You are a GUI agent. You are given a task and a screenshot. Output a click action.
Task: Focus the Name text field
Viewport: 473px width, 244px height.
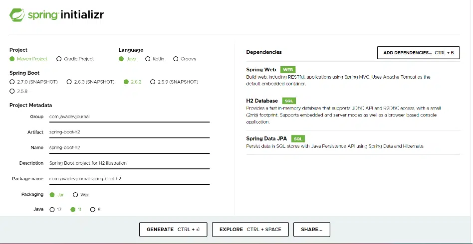click(x=129, y=147)
